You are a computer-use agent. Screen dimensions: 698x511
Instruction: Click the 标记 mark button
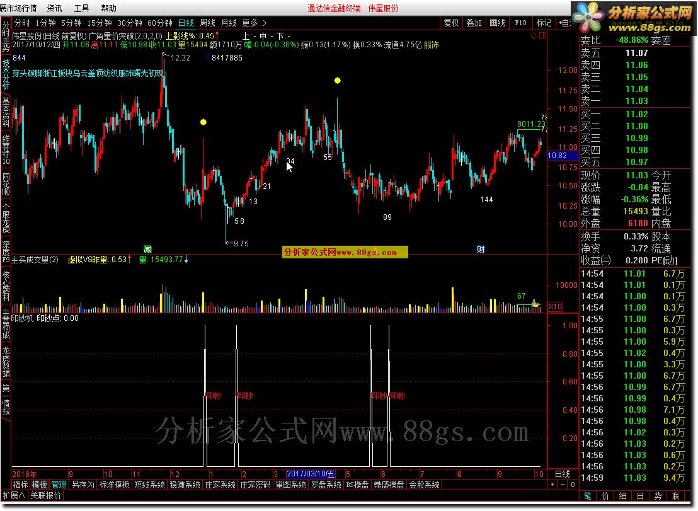(544, 23)
